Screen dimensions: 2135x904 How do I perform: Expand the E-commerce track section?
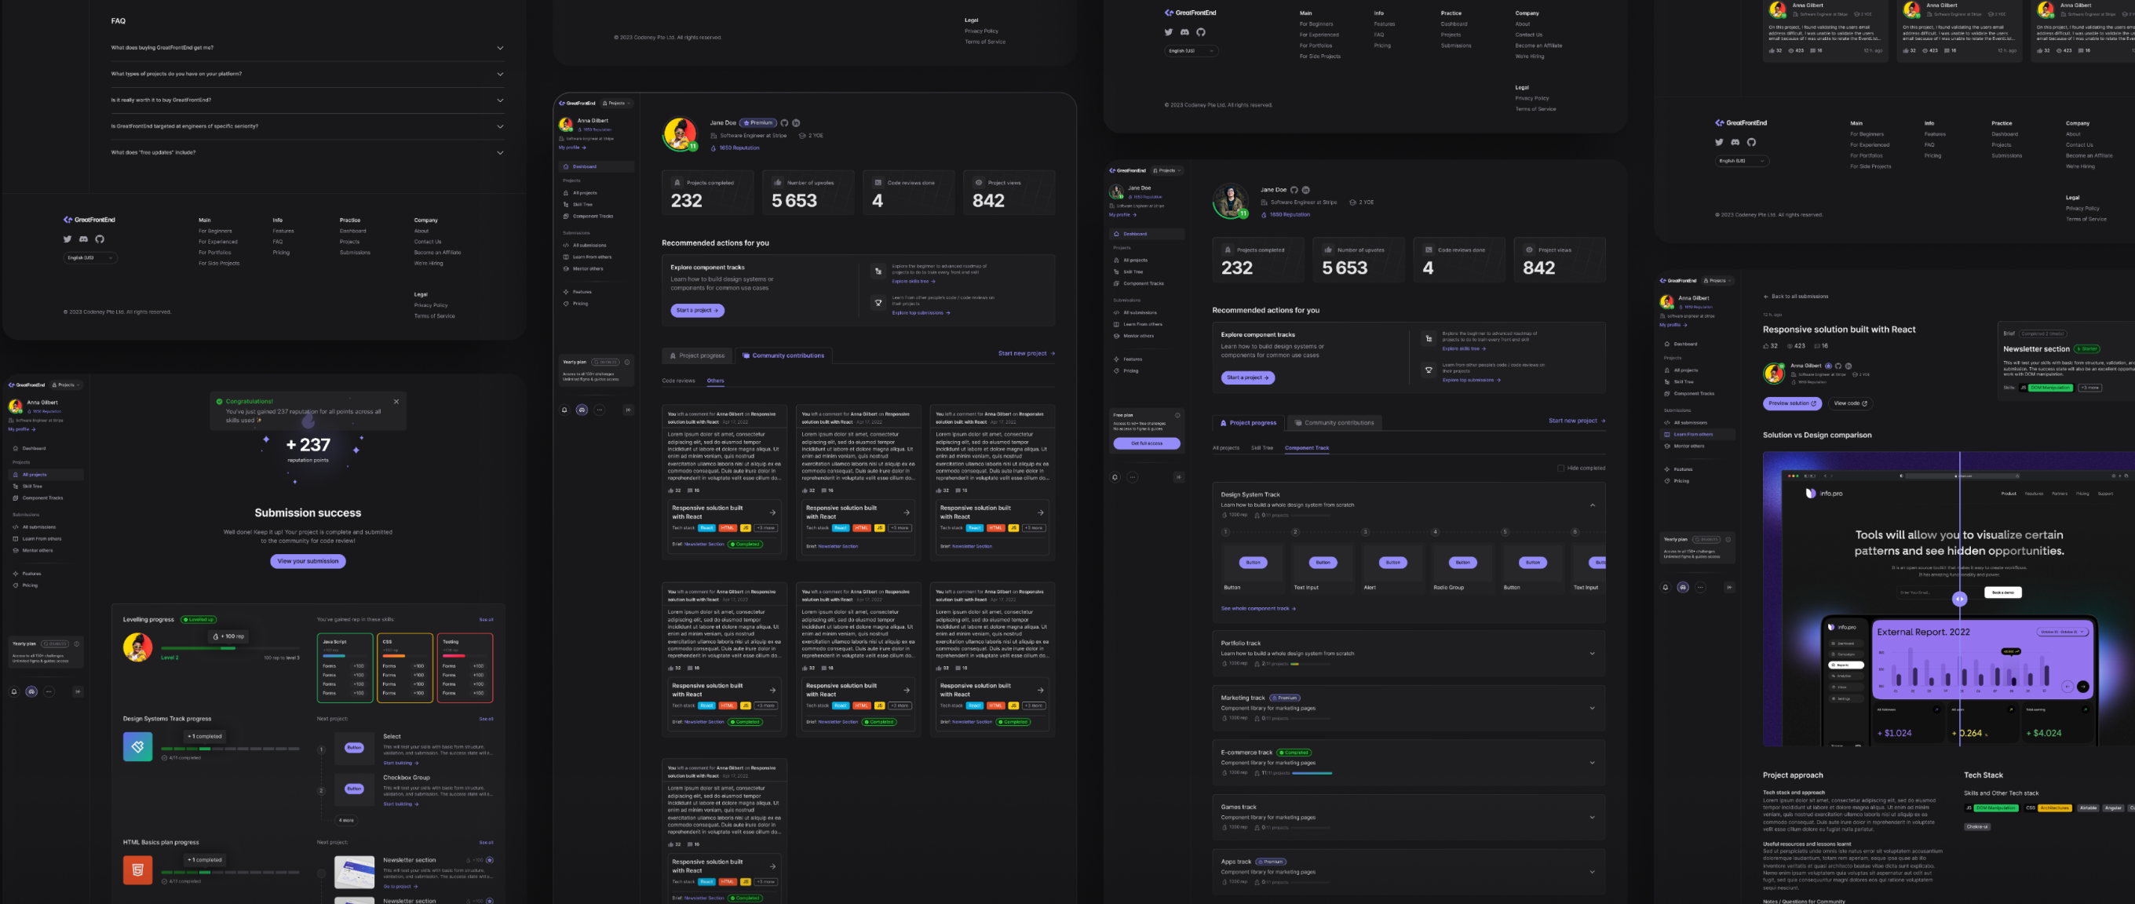click(x=1592, y=762)
